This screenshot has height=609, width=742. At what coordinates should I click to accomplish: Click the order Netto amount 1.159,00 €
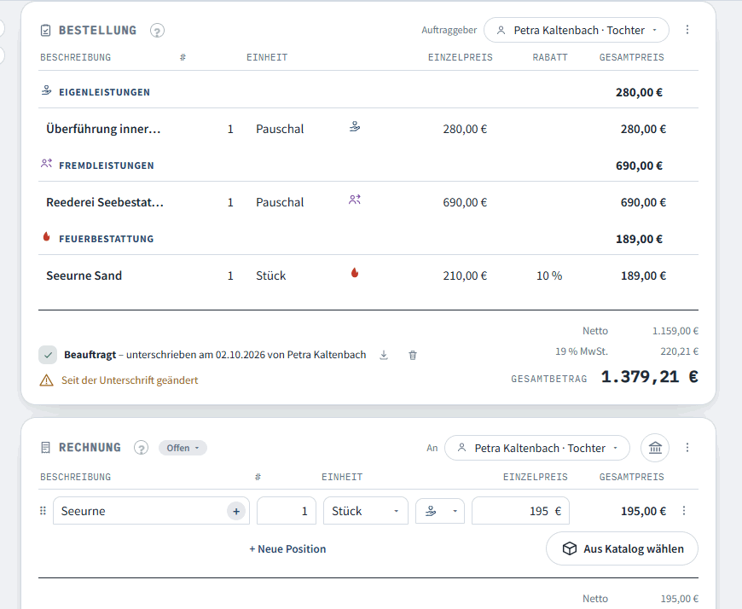[x=675, y=331]
